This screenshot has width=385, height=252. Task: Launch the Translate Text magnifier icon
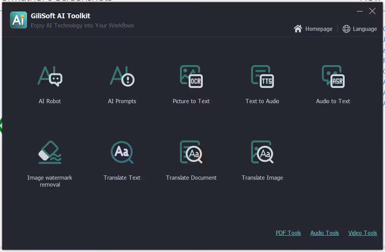tap(122, 152)
